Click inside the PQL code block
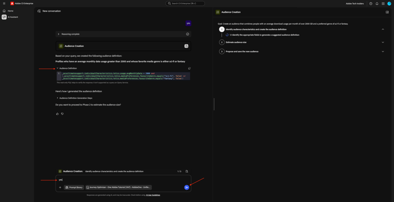The height and width of the screenshot is (202, 394). coord(123,76)
